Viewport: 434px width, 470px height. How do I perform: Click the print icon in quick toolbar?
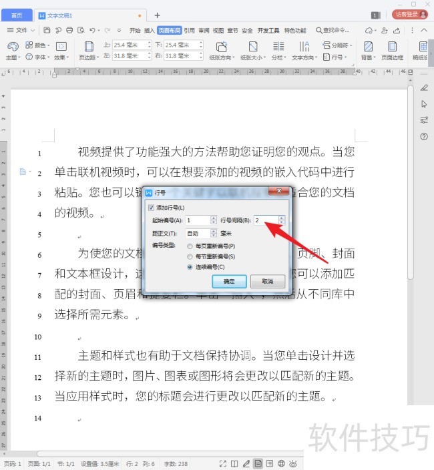[x=69, y=30]
